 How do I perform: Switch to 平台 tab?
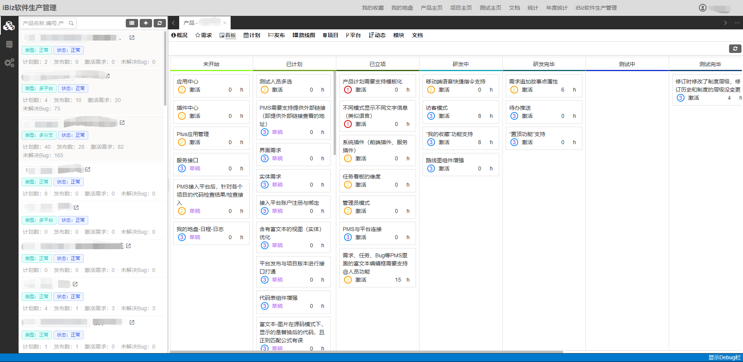[x=353, y=35]
